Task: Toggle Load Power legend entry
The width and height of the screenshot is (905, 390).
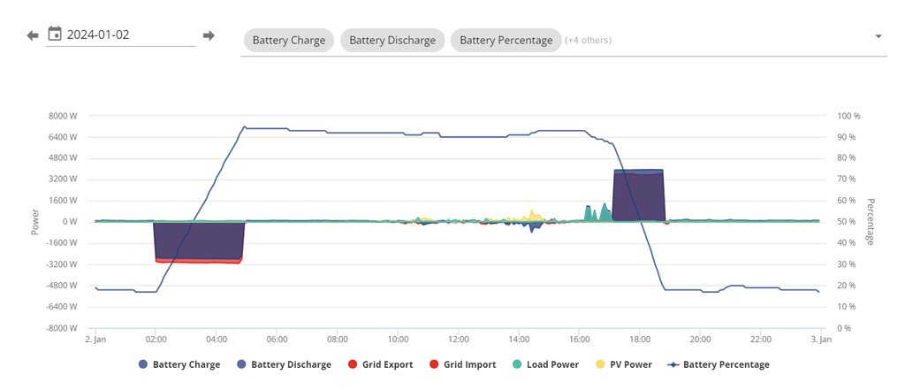Action: [x=544, y=364]
